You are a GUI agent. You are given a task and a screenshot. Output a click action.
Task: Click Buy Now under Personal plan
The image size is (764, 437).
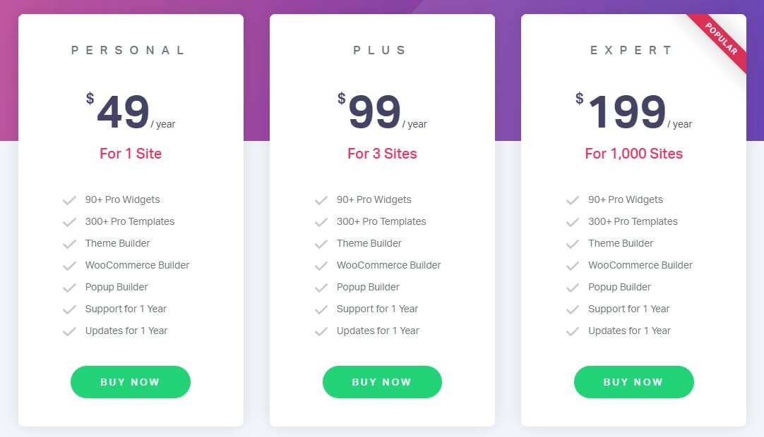[131, 382]
